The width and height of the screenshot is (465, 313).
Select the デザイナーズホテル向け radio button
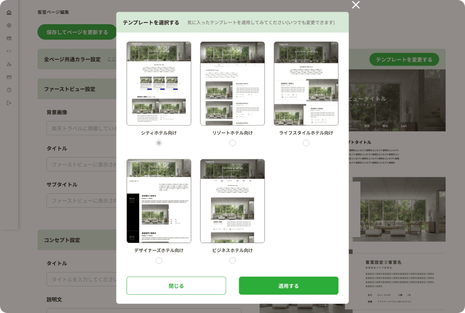159,260
